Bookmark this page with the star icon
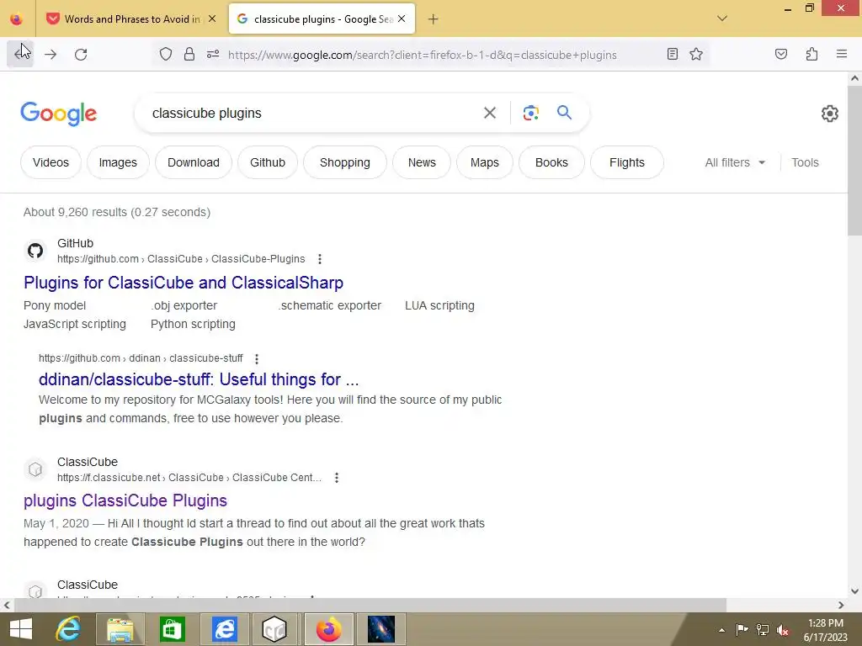862x646 pixels. pyautogui.click(x=696, y=54)
